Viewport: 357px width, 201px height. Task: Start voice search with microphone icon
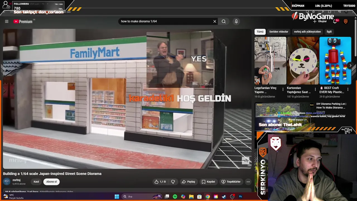[236, 21]
